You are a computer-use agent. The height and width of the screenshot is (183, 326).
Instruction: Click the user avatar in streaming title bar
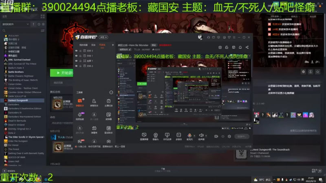coord(200,37)
